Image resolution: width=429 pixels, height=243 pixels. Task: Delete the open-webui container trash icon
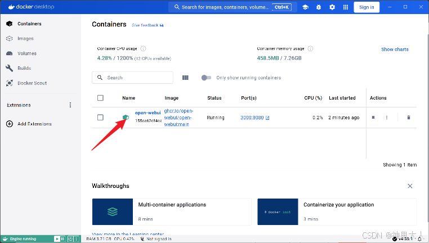pyautogui.click(x=409, y=117)
